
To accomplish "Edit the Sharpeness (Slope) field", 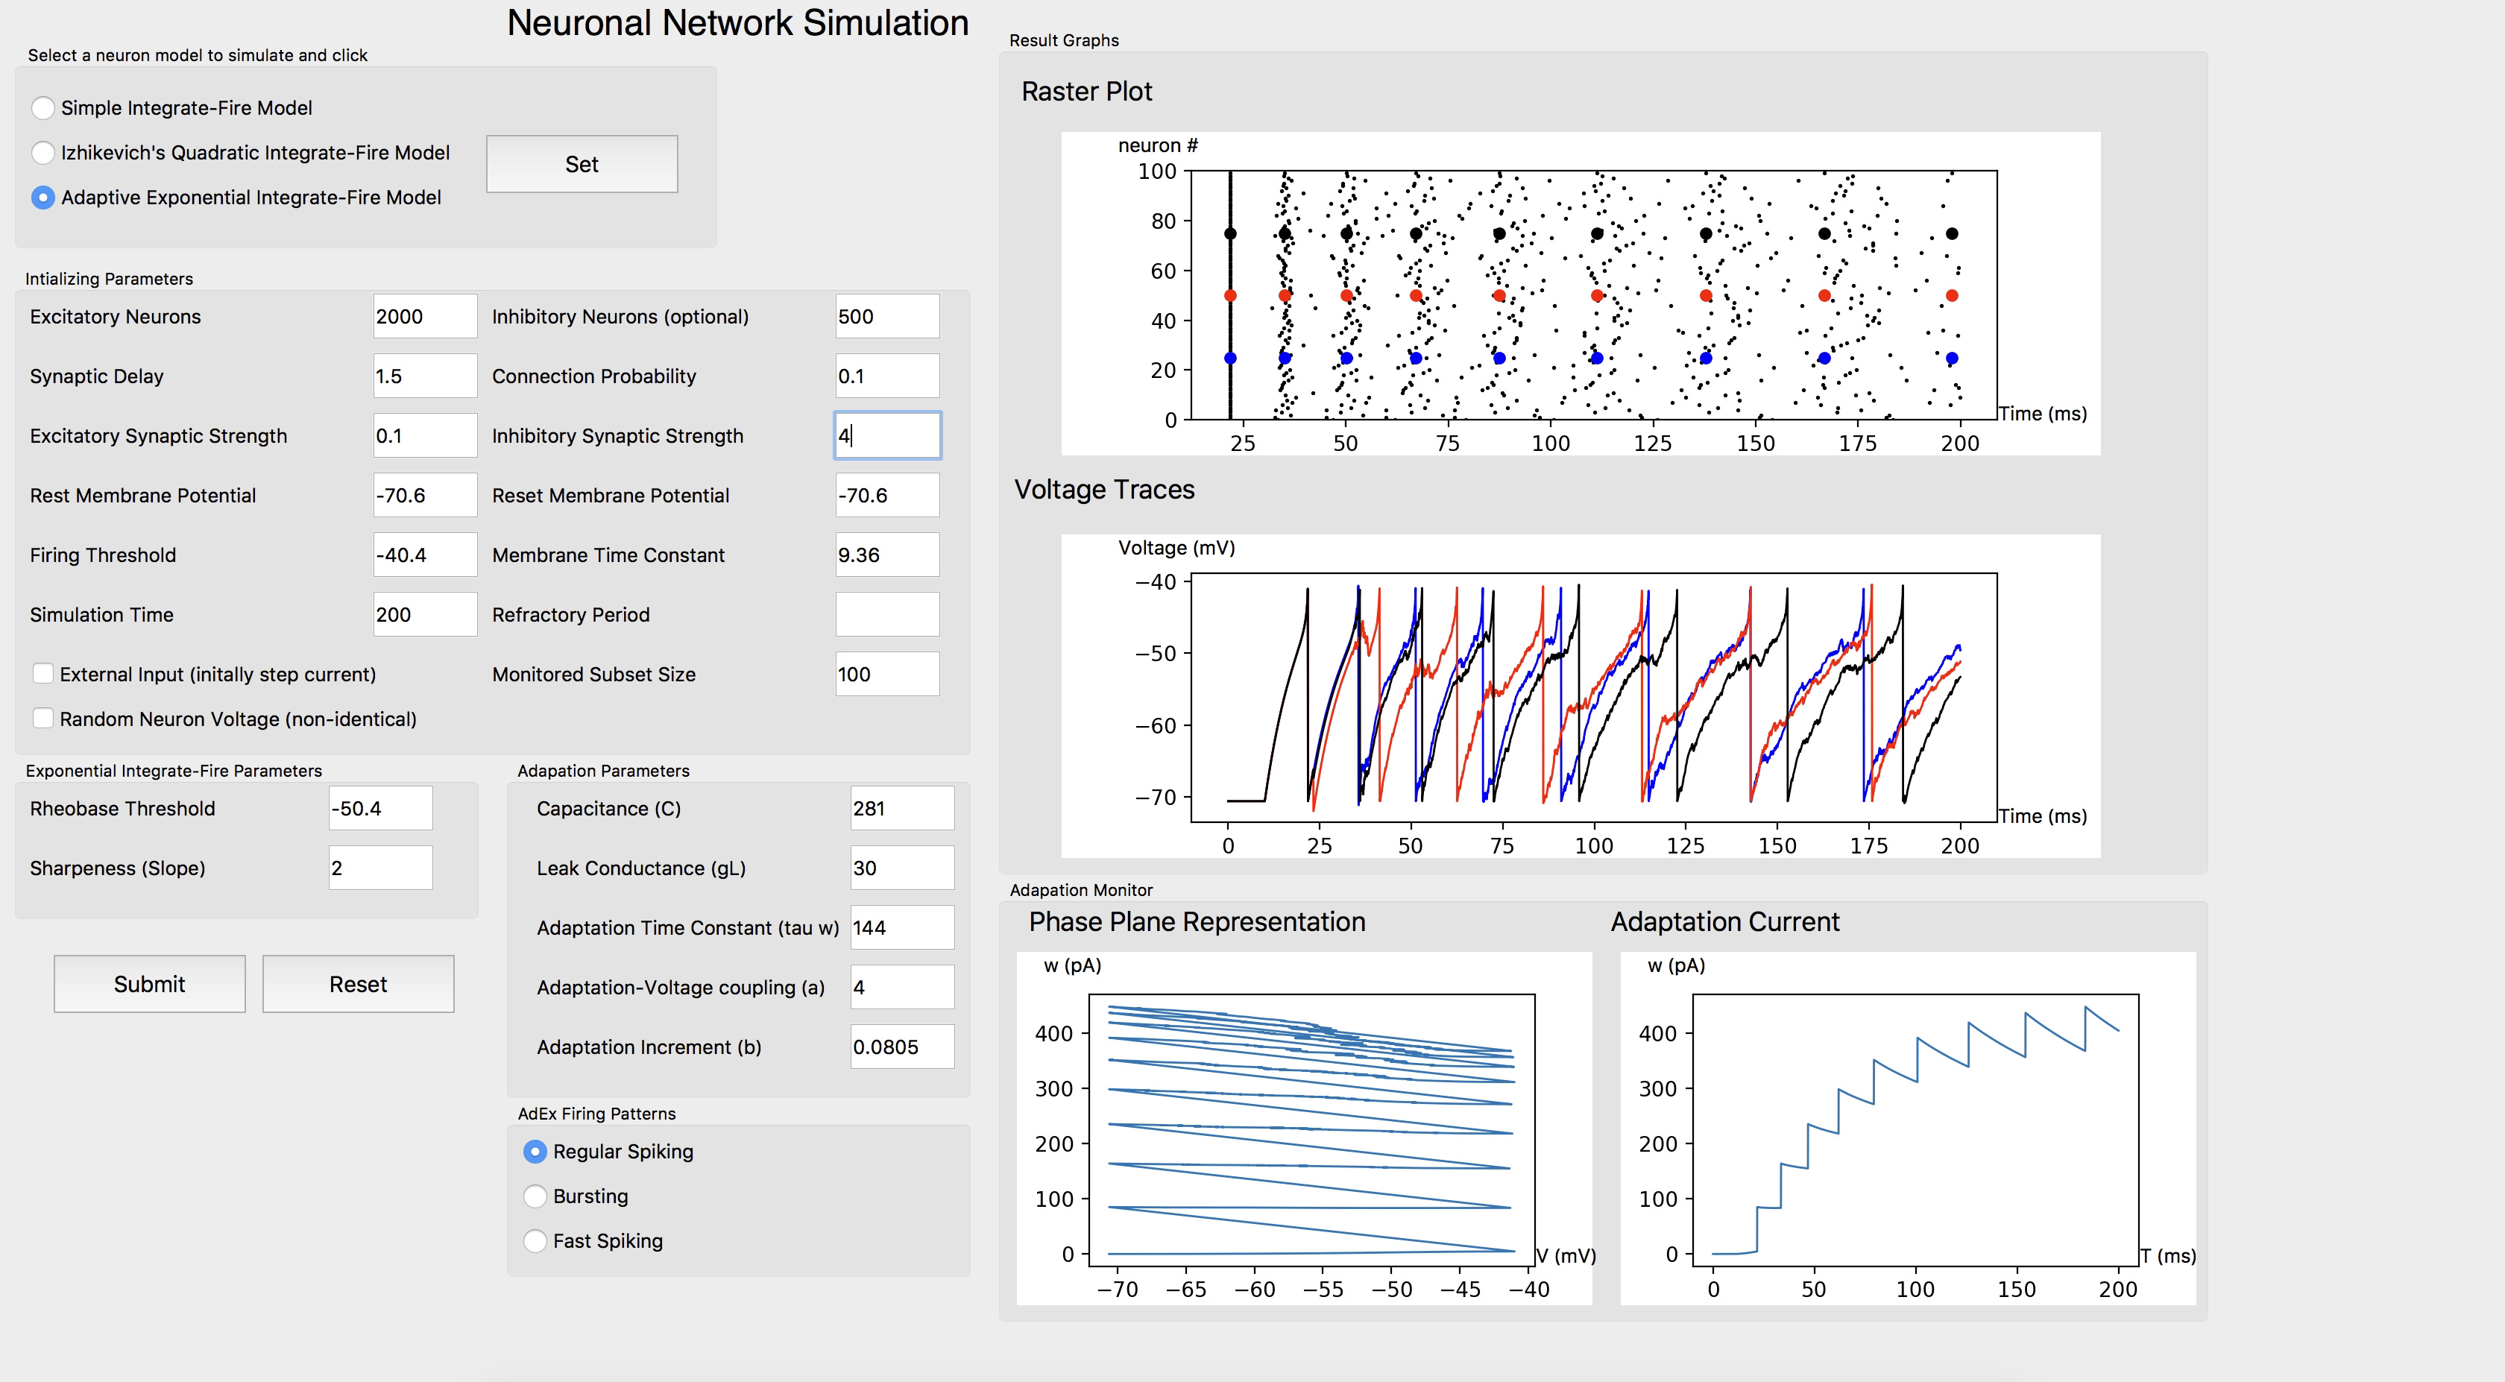I will tap(380, 868).
